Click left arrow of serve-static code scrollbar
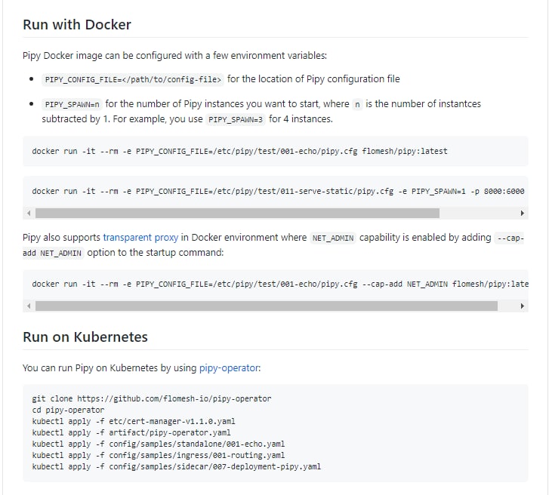The height and width of the screenshot is (495, 549). tap(29, 213)
